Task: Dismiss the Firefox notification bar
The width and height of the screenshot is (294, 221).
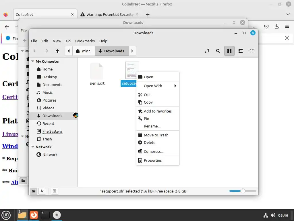Action: tap(287, 38)
